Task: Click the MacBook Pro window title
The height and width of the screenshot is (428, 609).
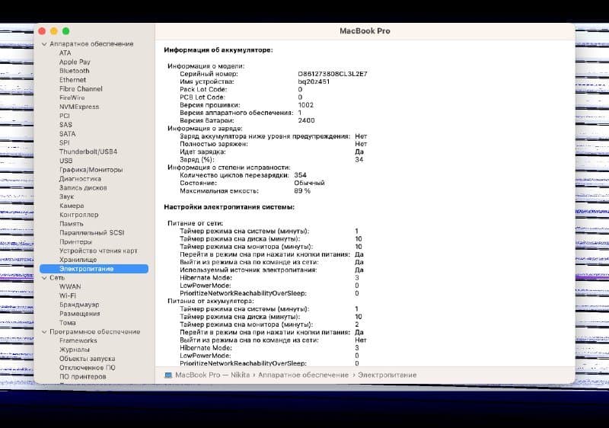Action: (x=365, y=31)
